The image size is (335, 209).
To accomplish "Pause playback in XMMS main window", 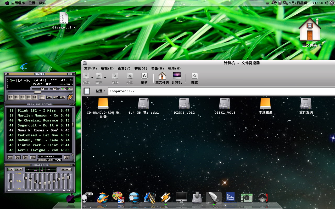I will click(23, 97).
